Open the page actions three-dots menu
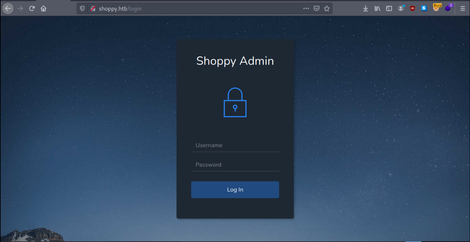 tap(306, 9)
